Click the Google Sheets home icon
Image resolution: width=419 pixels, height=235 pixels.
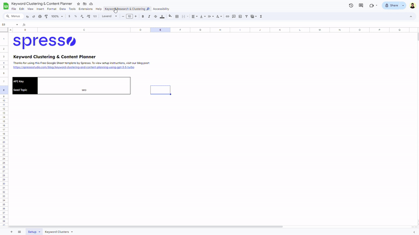(6, 6)
